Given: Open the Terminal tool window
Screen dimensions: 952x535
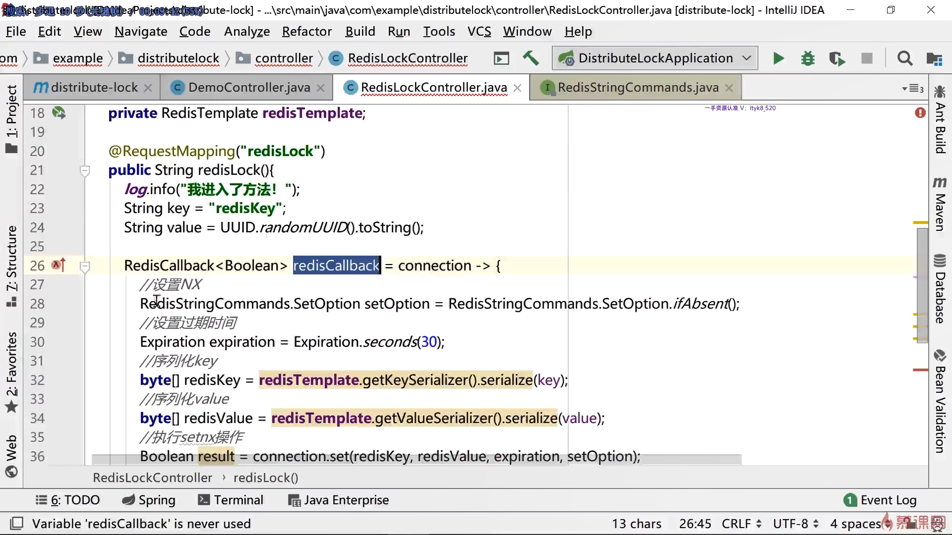Looking at the screenshot, I should click(x=231, y=500).
